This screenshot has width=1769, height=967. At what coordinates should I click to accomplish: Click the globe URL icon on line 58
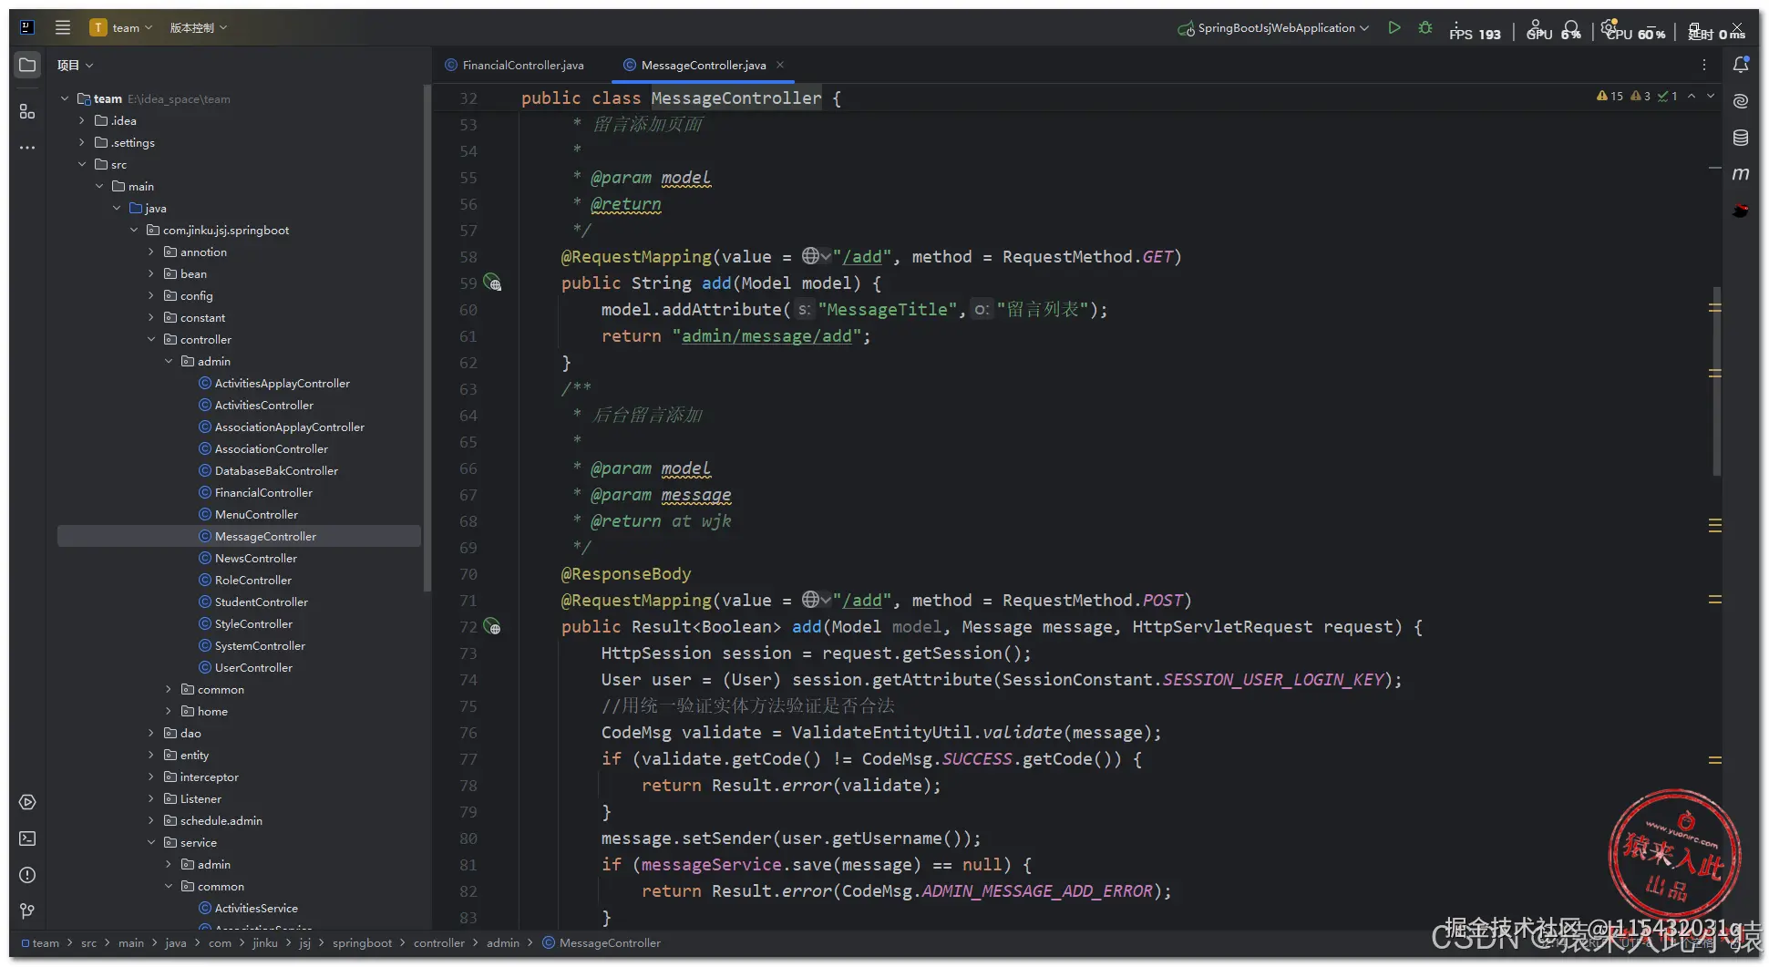[x=810, y=256]
